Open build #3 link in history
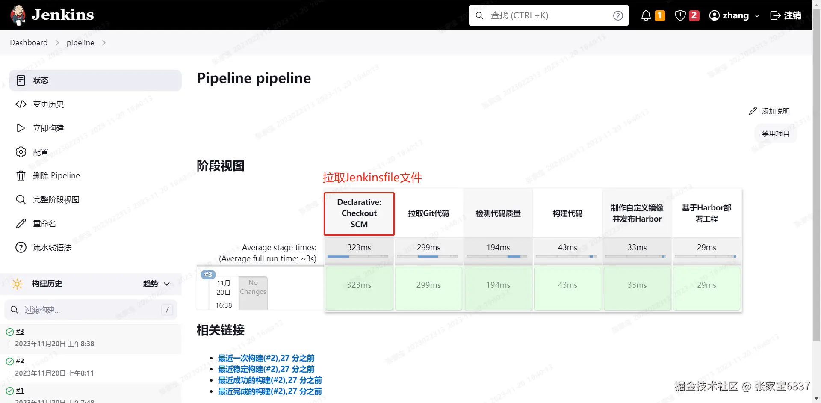821x403 pixels. coord(20,332)
